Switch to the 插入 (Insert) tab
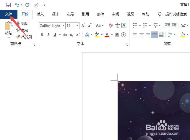The image size is (190, 140). pyautogui.click(x=40, y=14)
